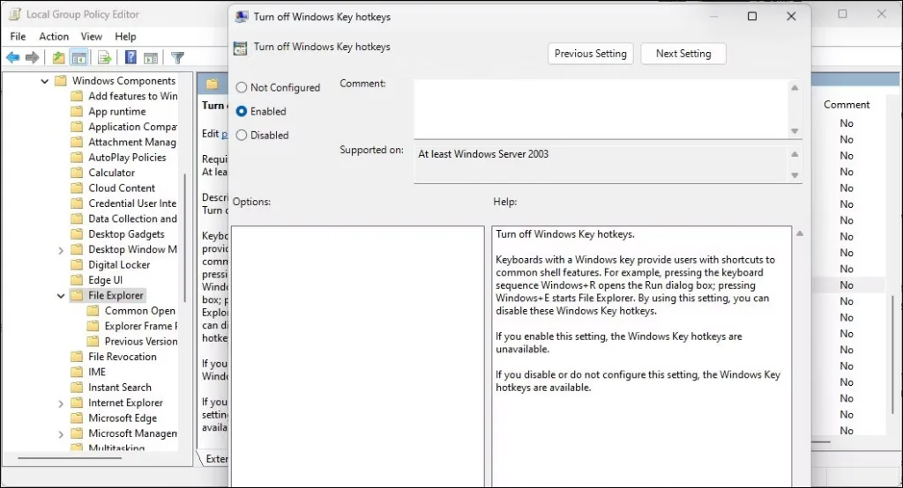903x488 pixels.
Task: Click the Edge UI folder icon
Action: coord(77,280)
